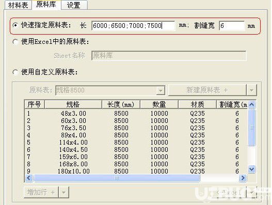Viewport: 272px width, 205px height.
Task: Click the 长度(mm) column header
Action: [x=121, y=104]
